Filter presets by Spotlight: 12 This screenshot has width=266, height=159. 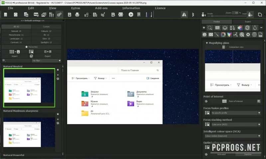click(46, 42)
